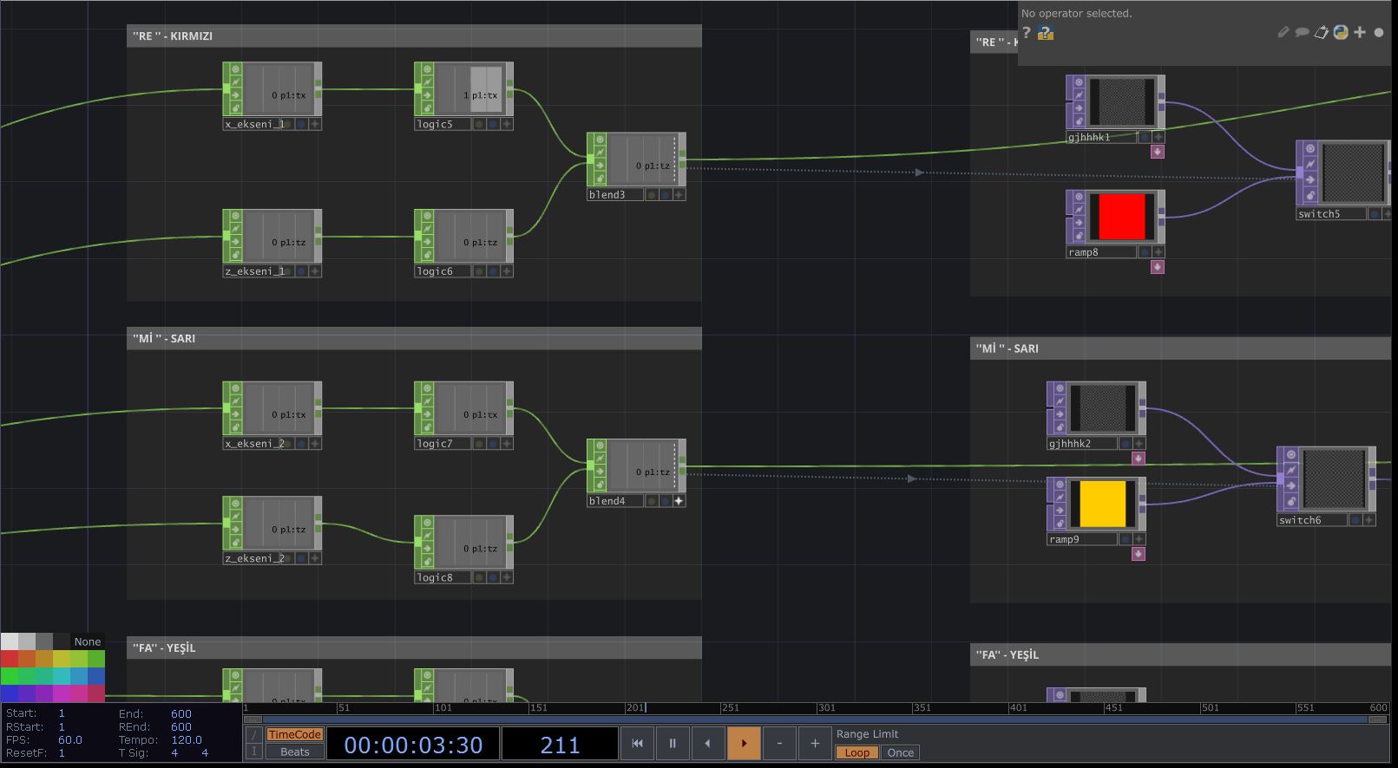Open the Python help icon in parameter panel
The width and height of the screenshot is (1398, 768).
pyautogui.click(x=1046, y=33)
